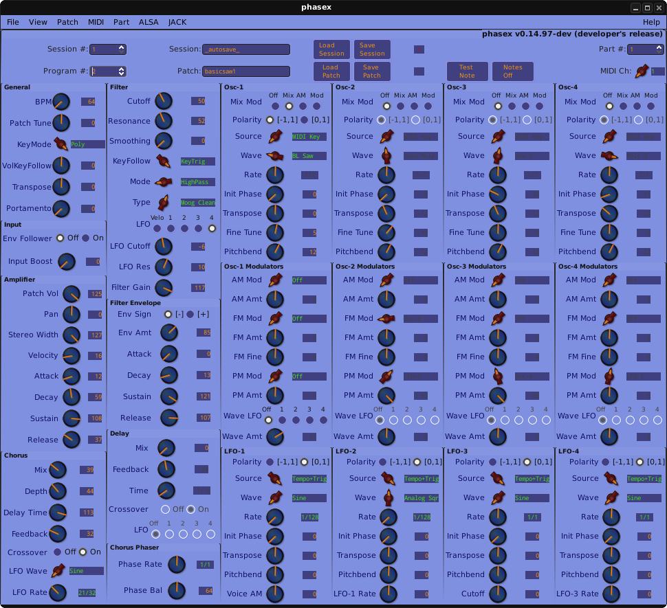Turn Env Follower On

[x=85, y=238]
